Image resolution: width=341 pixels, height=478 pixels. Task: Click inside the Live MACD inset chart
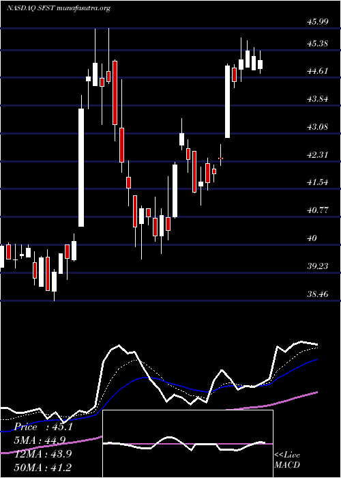click(188, 444)
